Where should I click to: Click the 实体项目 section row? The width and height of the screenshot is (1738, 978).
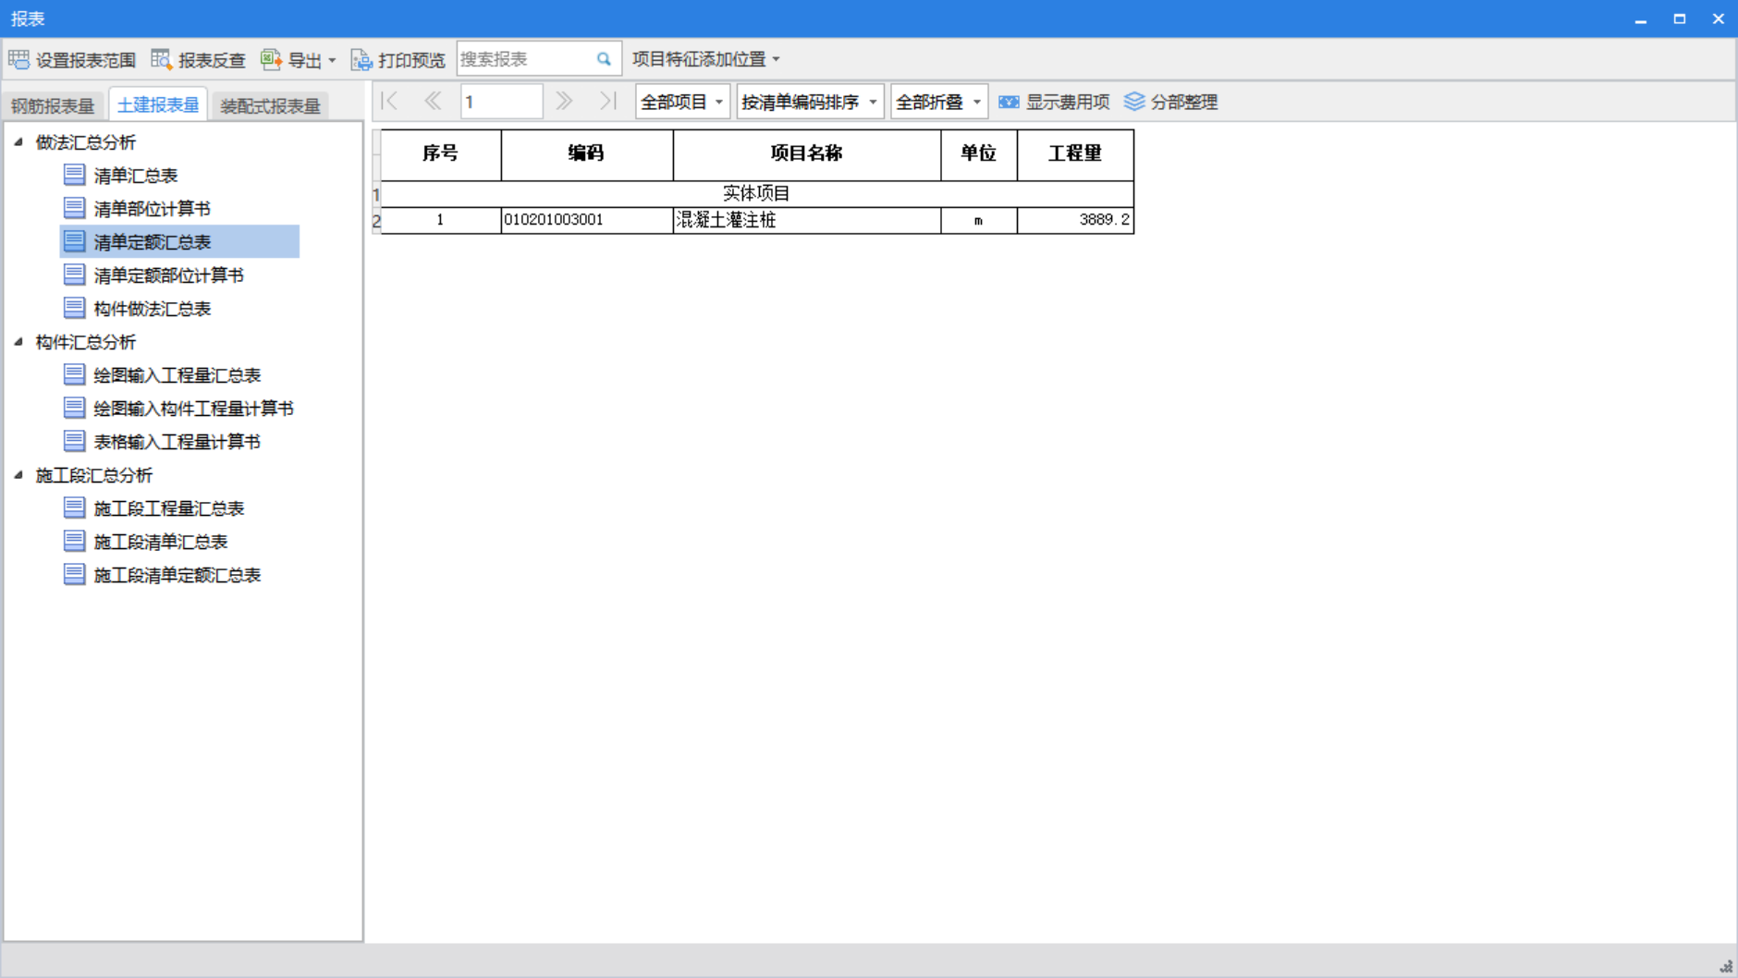pyautogui.click(x=757, y=193)
